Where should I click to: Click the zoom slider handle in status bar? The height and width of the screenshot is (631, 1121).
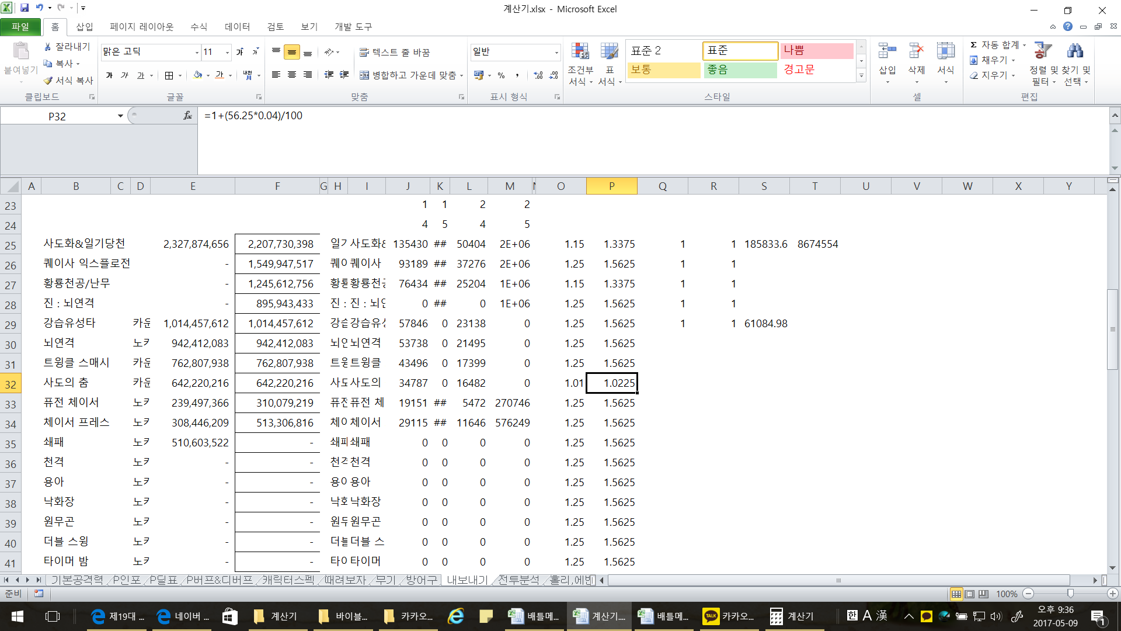(x=1070, y=594)
